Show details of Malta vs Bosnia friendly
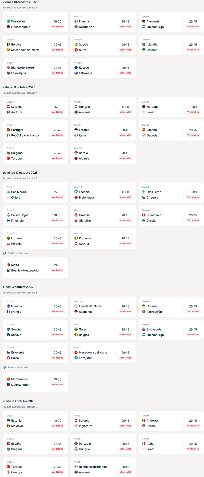This screenshot has width=204, height=477. click(58, 270)
